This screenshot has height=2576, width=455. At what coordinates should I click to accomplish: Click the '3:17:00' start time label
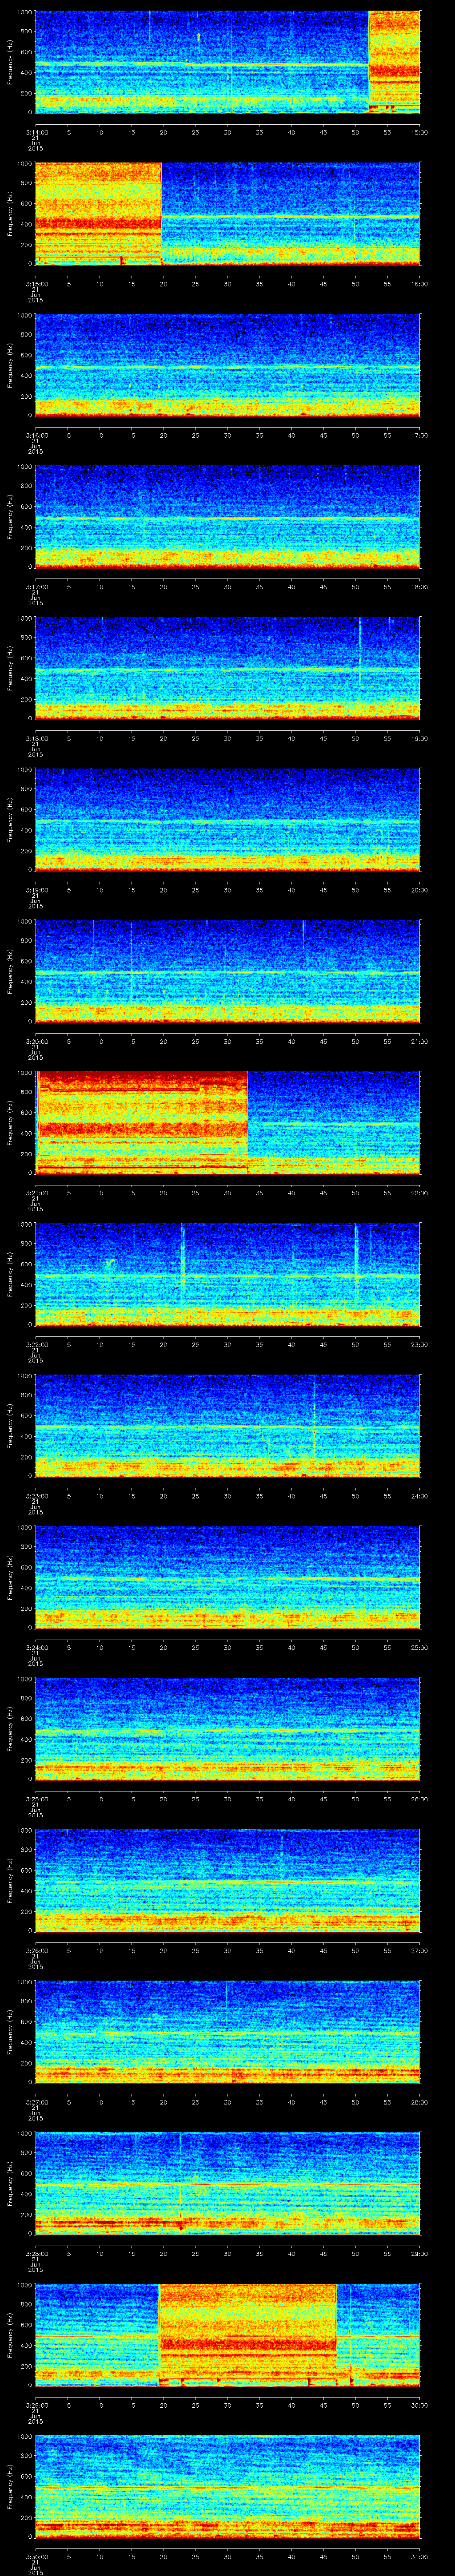(x=36, y=587)
